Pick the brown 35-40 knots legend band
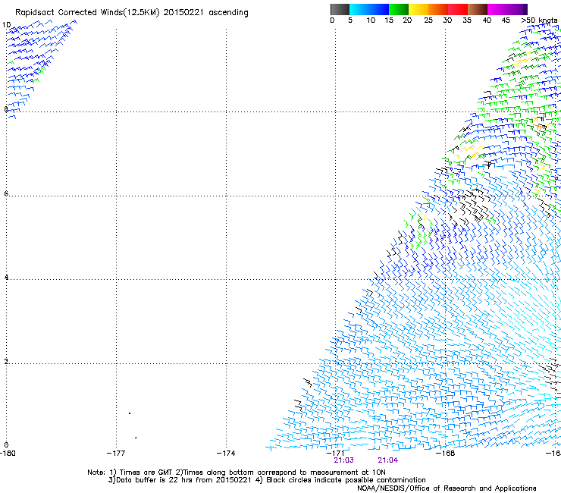Image resolution: width=561 pixels, height=493 pixels. (x=478, y=9)
